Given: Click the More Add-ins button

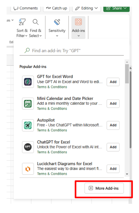Looking at the screenshot, I should point(104,188).
